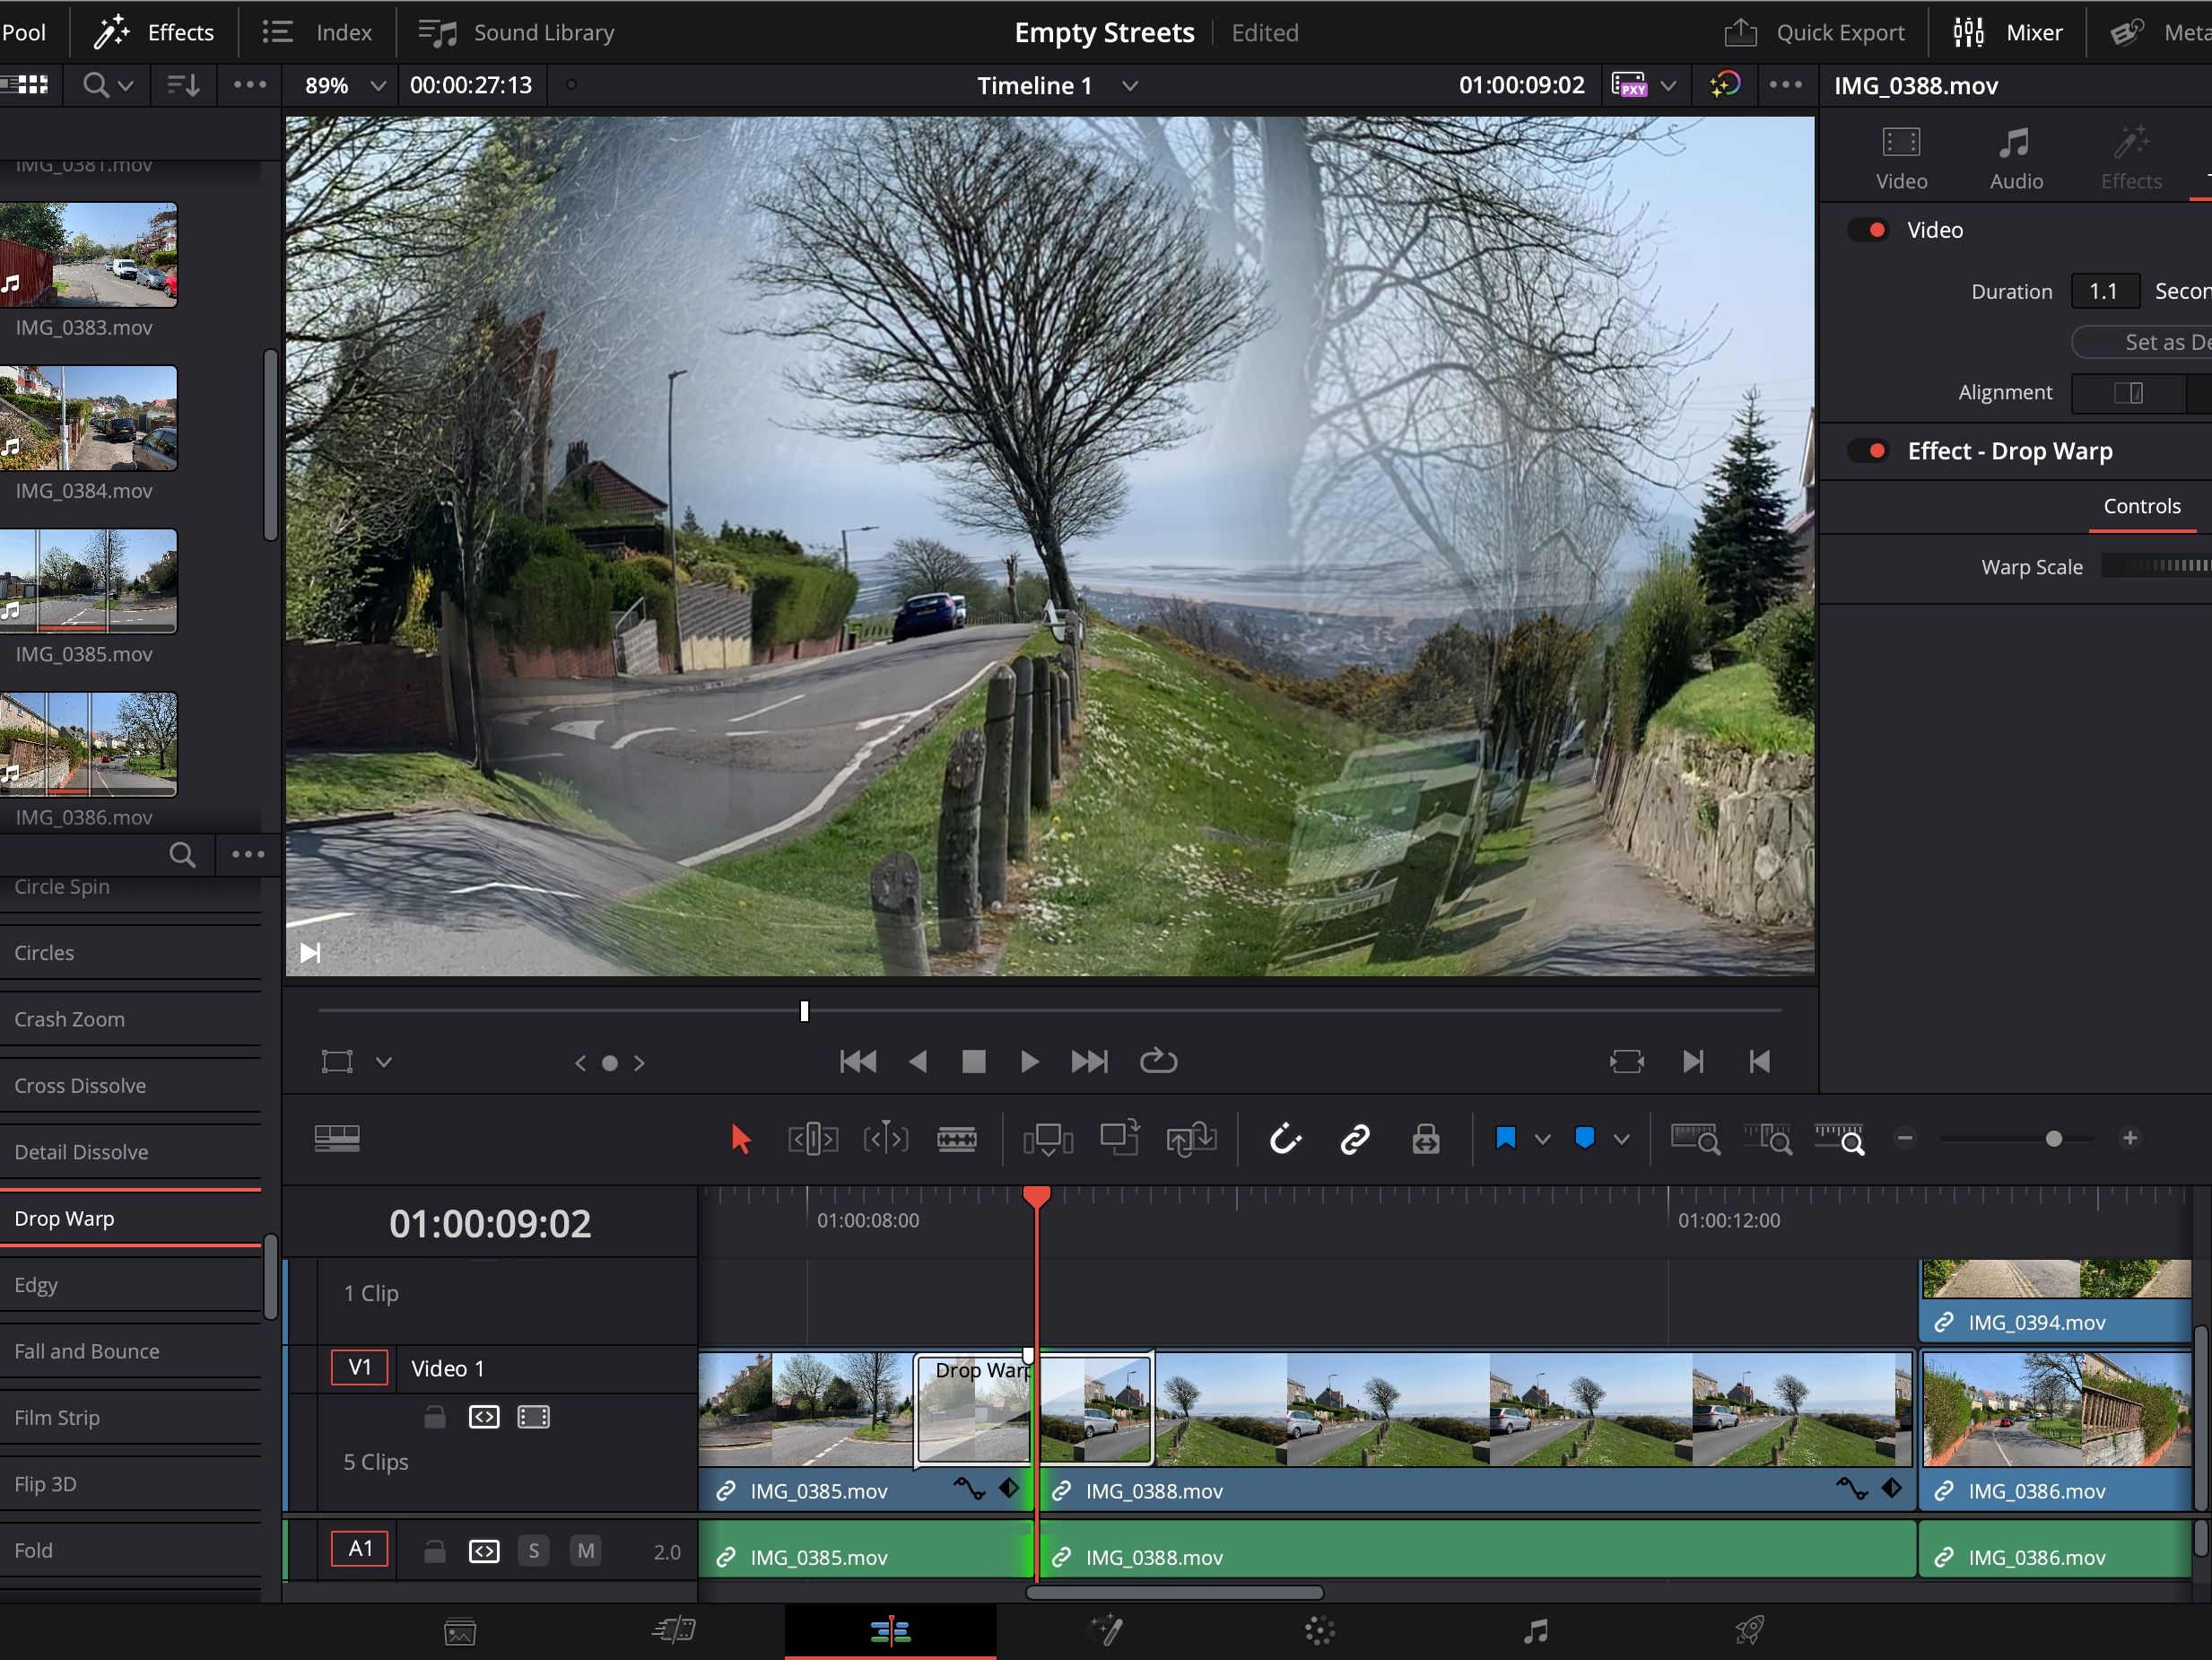Toggle timeline snapping magnet icon

(x=1285, y=1139)
